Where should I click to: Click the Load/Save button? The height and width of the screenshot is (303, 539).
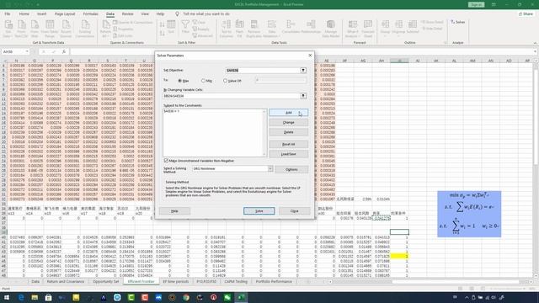(x=288, y=154)
